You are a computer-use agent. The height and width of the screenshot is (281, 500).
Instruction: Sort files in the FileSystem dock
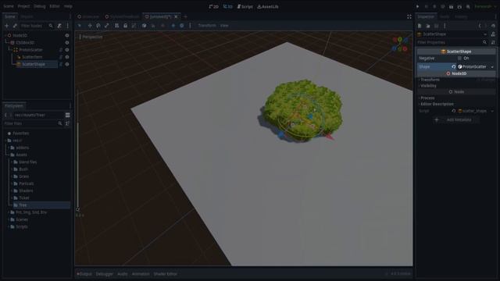coord(67,123)
